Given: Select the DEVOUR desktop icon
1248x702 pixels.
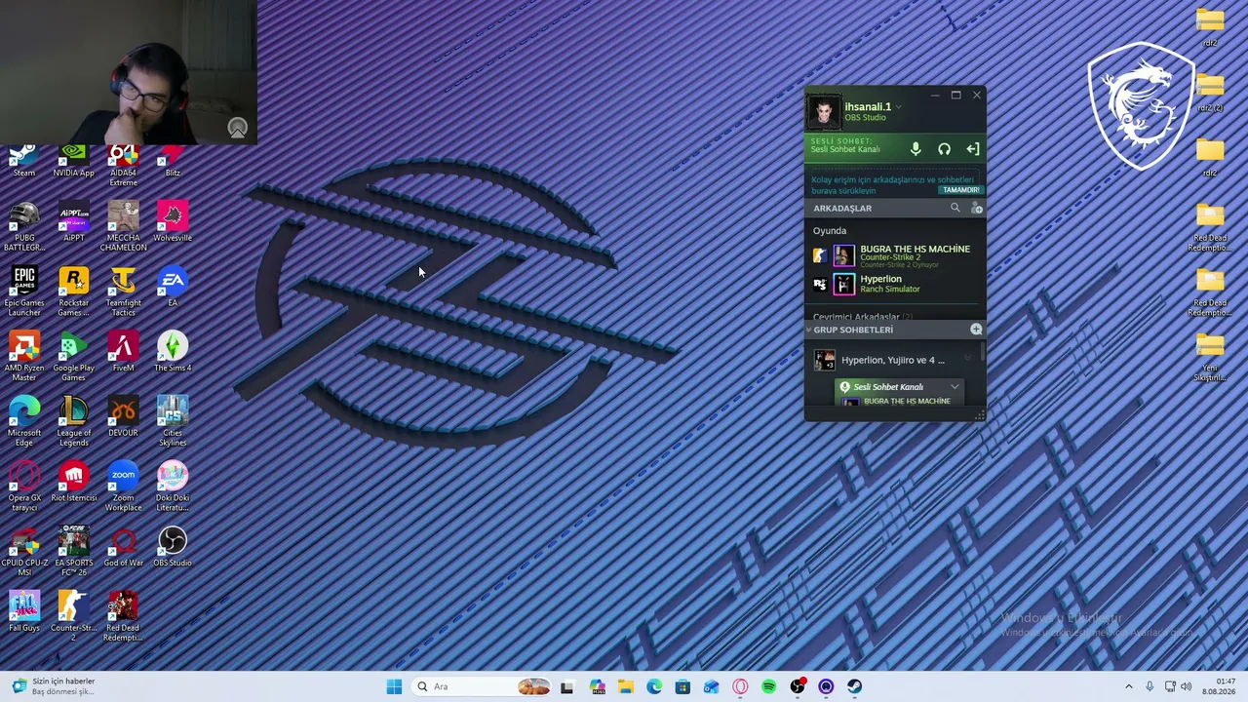Looking at the screenshot, I should click(123, 417).
